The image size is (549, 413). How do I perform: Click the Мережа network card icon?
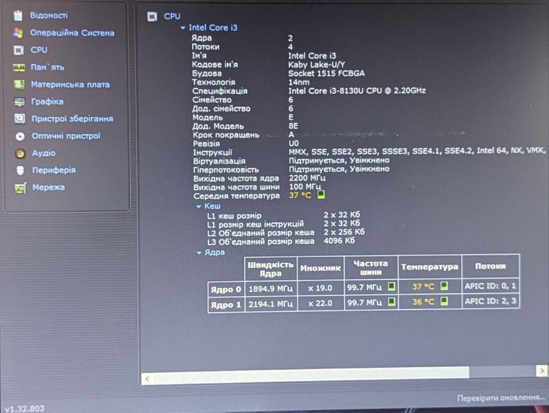tap(21, 188)
